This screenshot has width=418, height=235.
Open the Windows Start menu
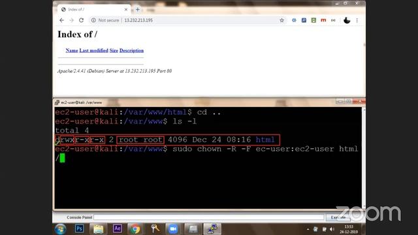[x=61, y=229]
